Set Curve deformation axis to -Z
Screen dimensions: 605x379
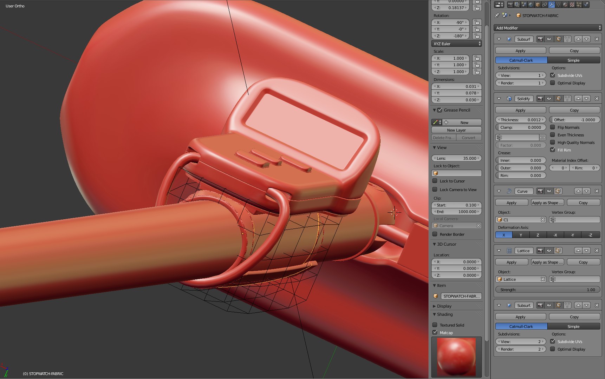pyautogui.click(x=591, y=235)
